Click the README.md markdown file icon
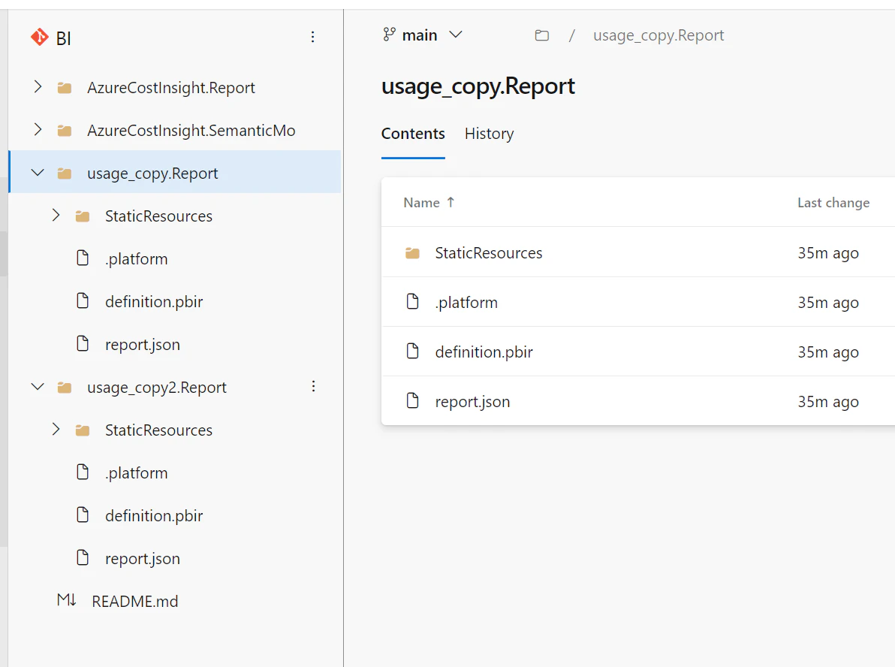This screenshot has height=667, width=895. point(67,601)
